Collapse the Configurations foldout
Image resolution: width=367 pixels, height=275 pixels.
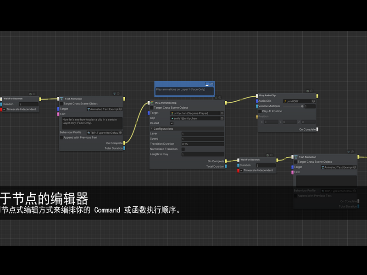(151, 129)
